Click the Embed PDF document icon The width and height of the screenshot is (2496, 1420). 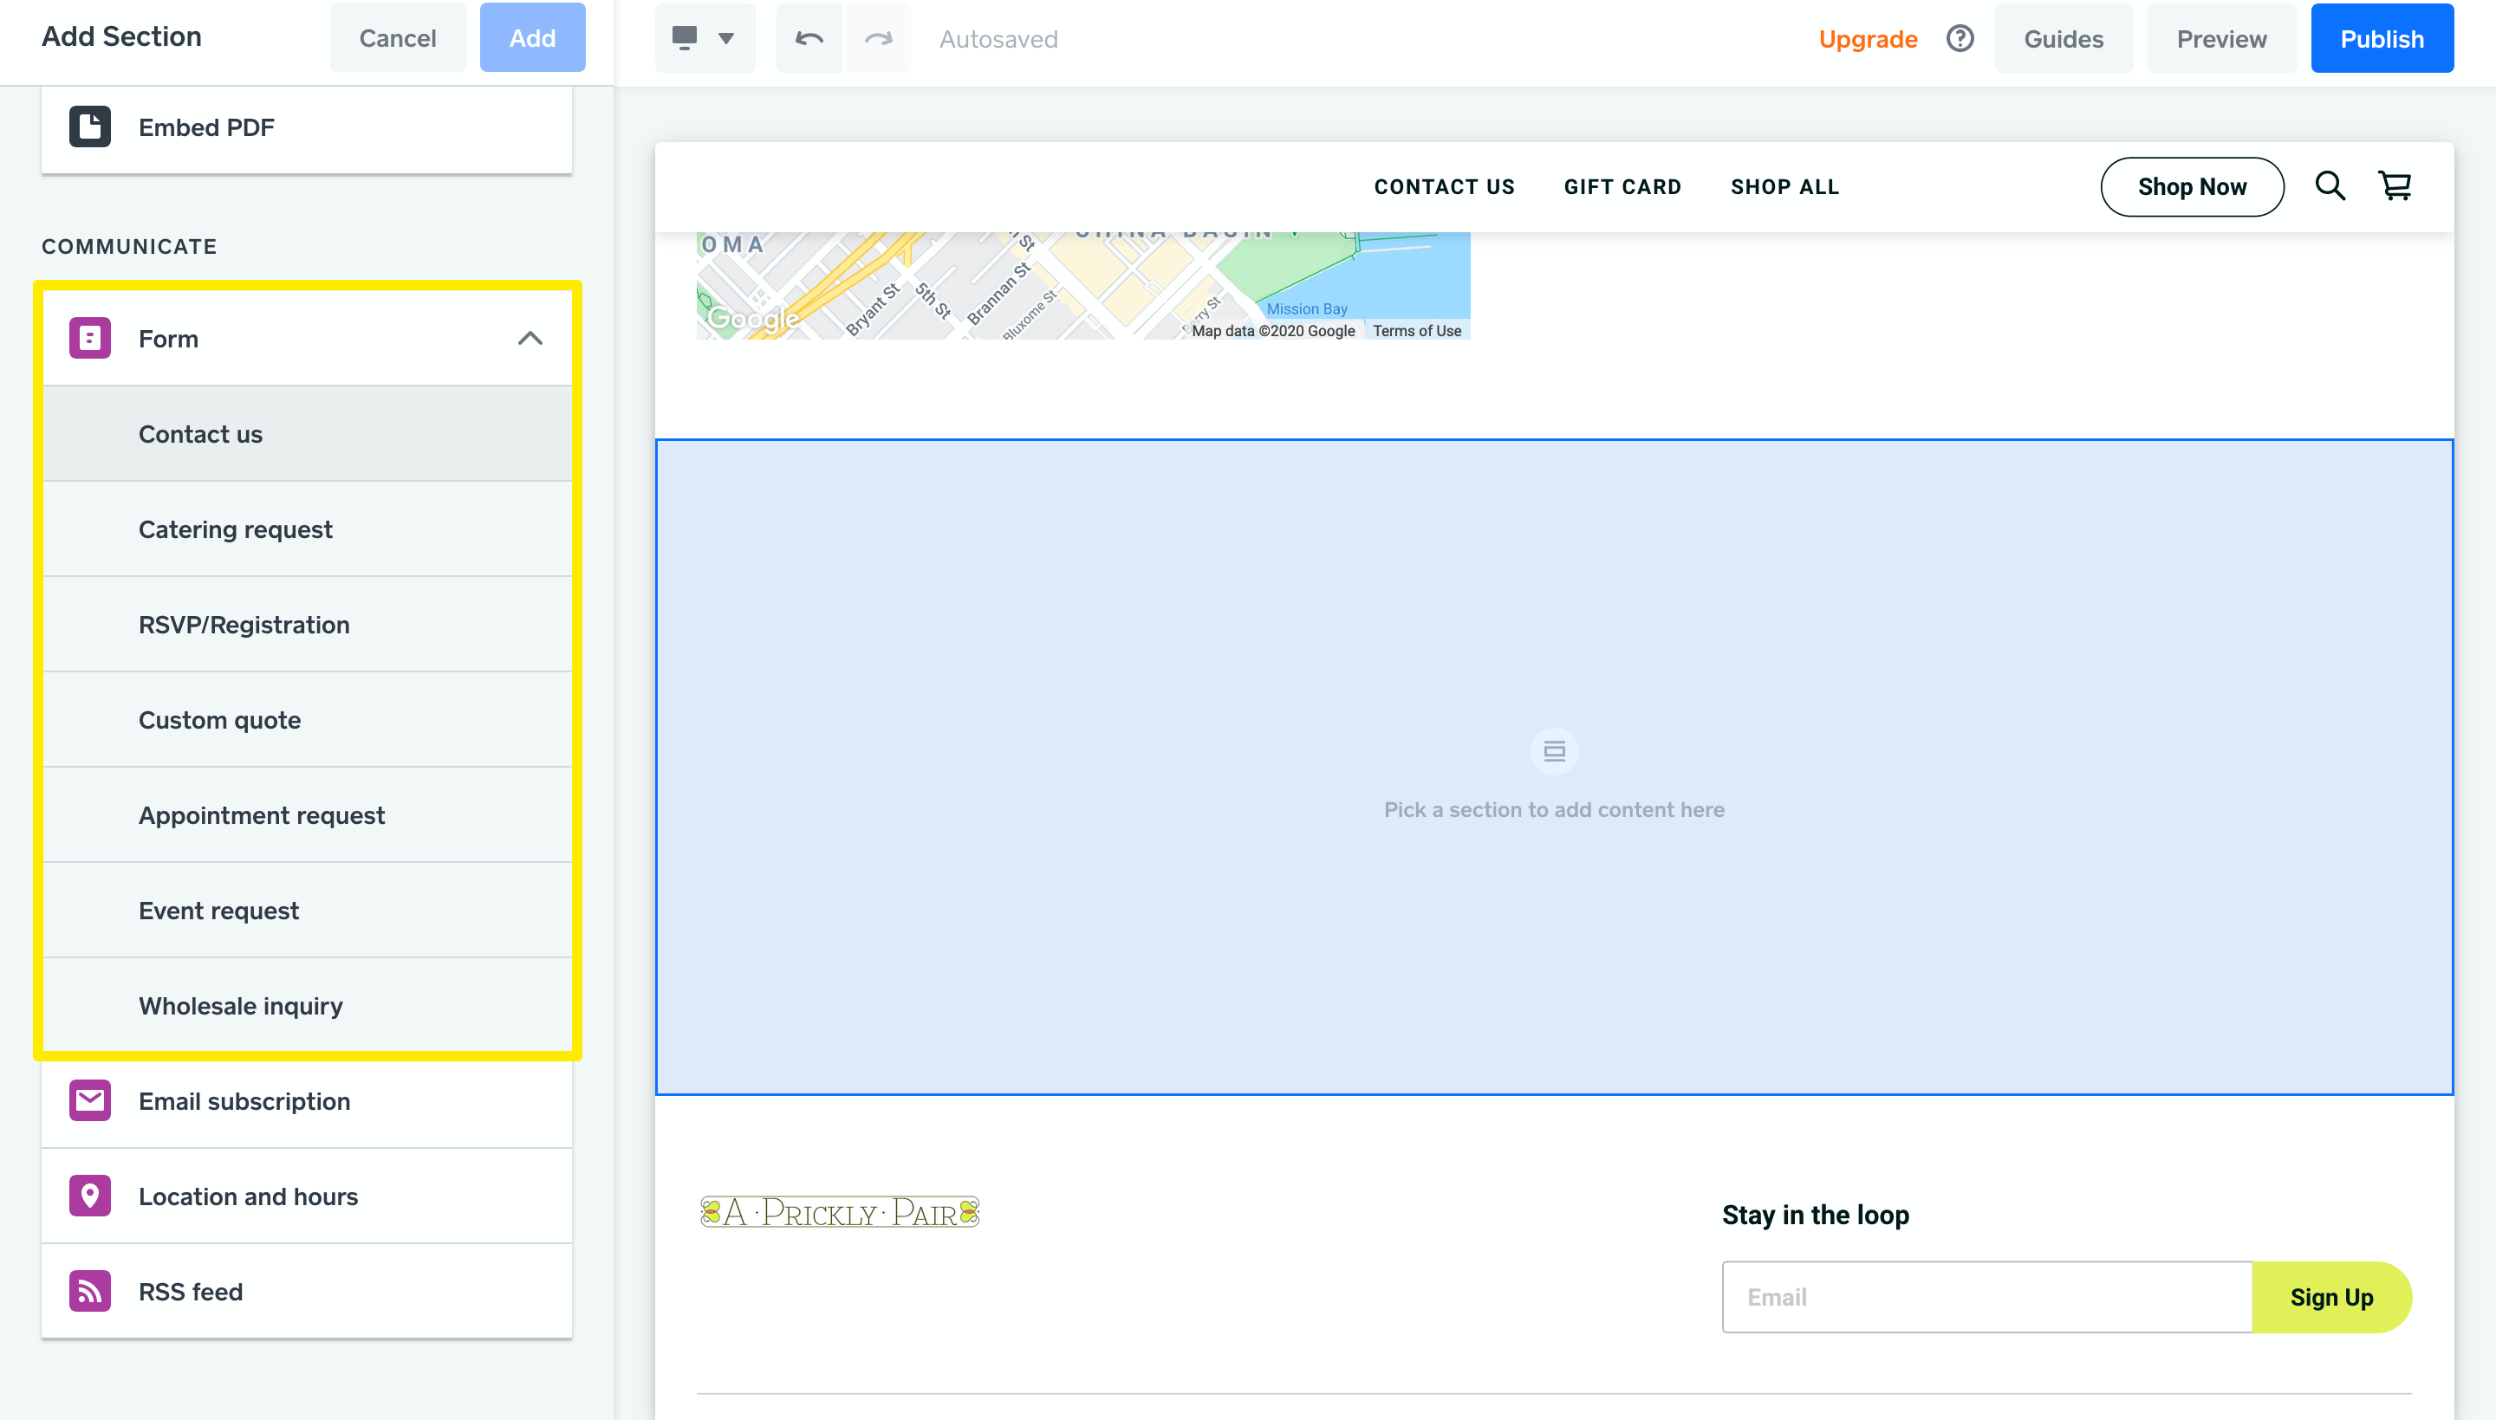tap(90, 126)
